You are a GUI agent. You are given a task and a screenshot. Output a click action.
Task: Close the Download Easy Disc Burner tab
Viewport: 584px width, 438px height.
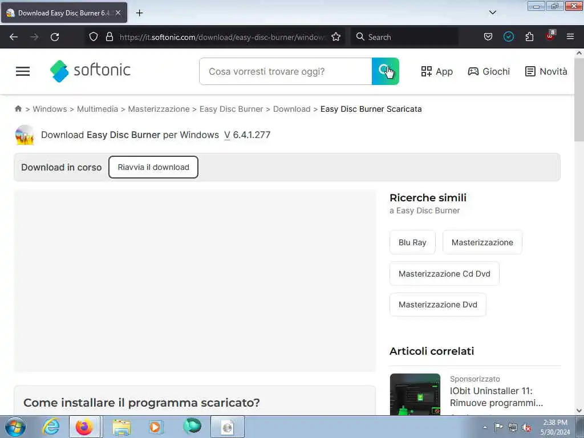[x=118, y=13]
